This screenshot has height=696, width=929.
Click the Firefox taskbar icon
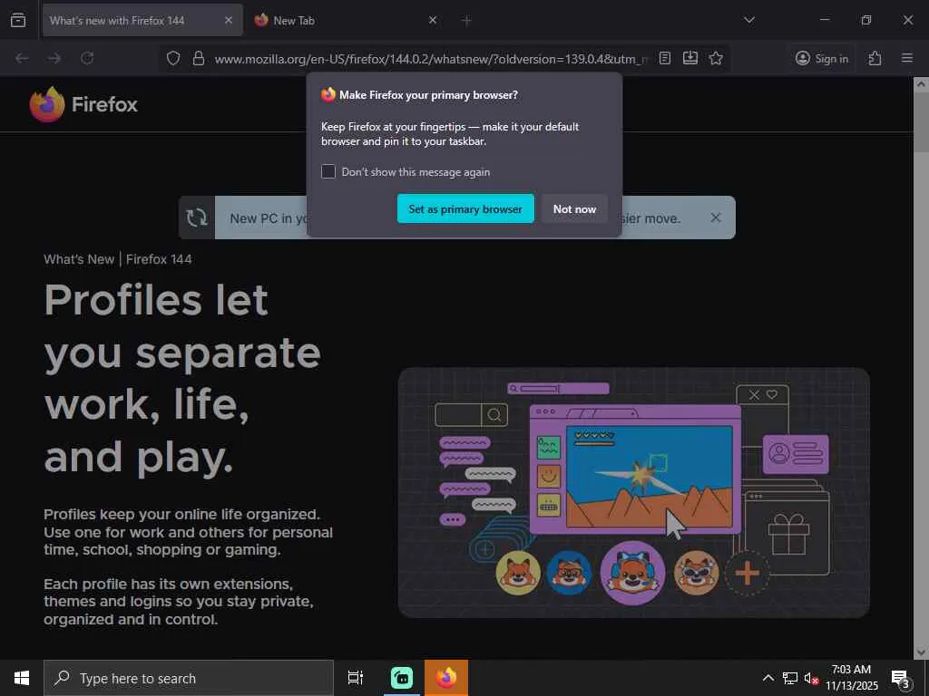[446, 678]
